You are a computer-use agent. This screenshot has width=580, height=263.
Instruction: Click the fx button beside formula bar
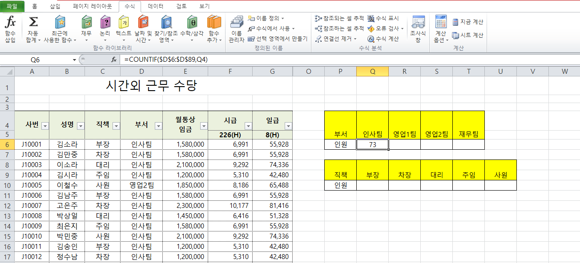coord(114,60)
